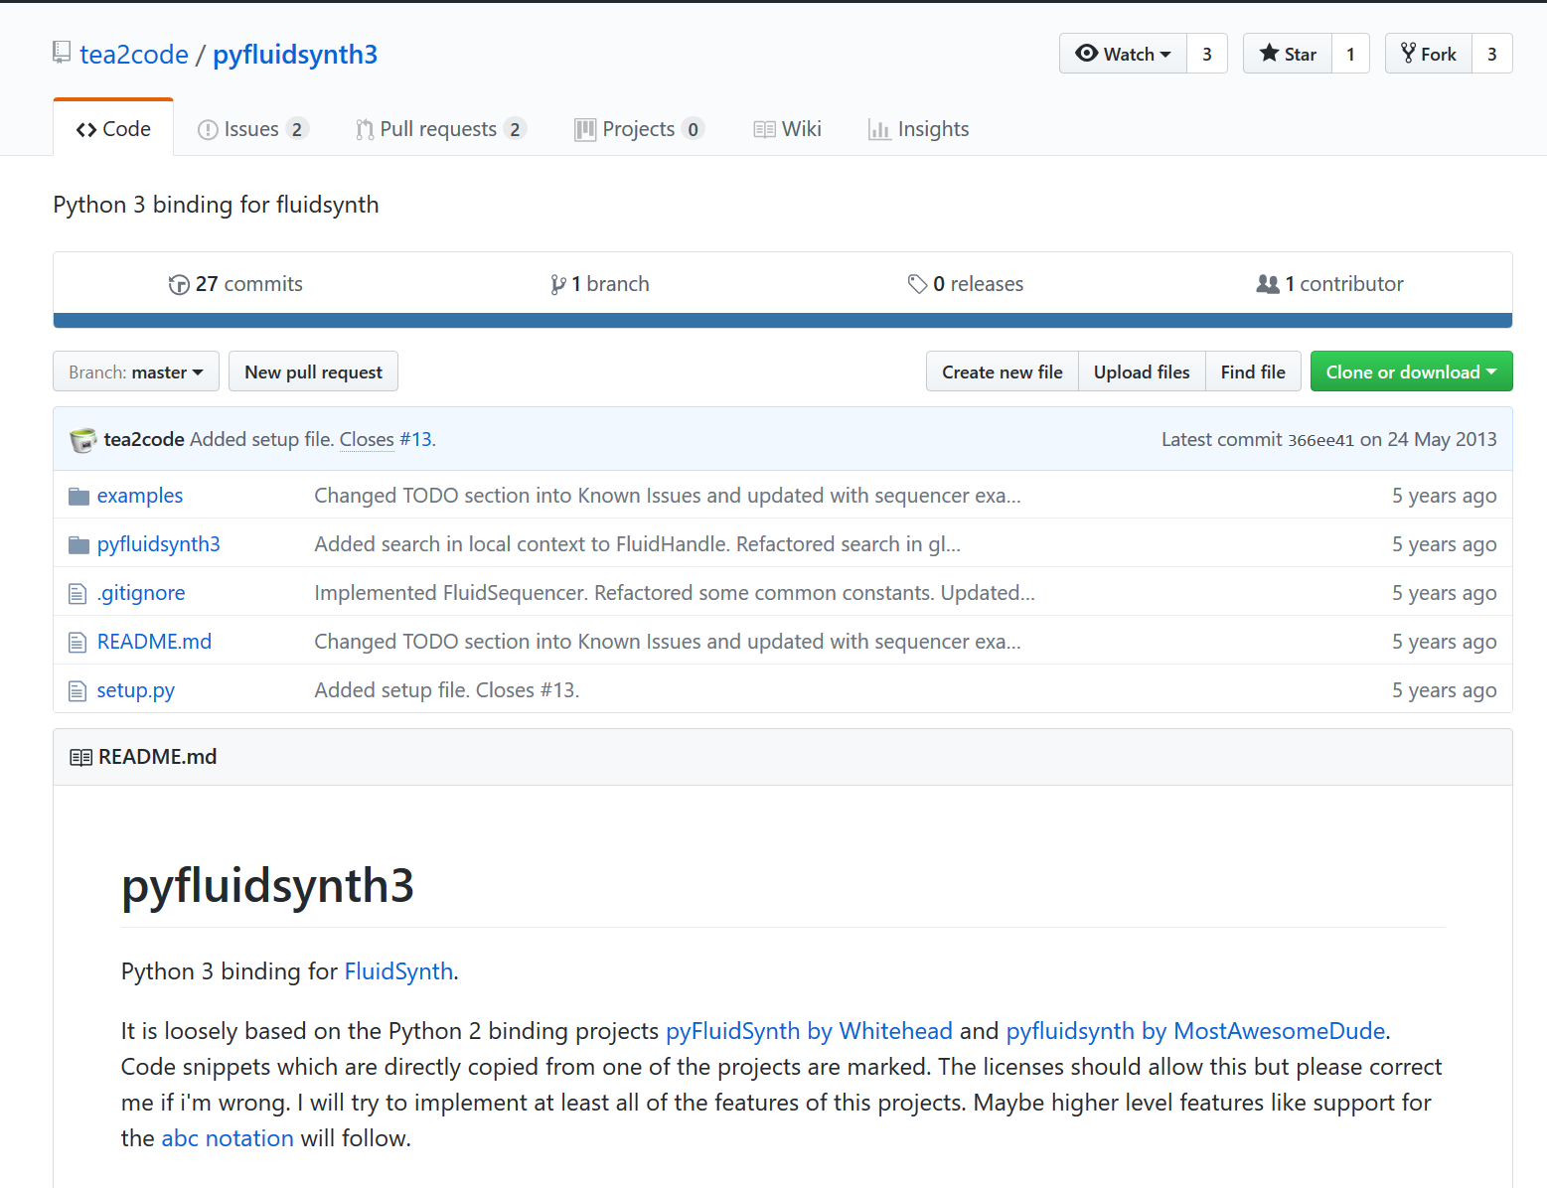The width and height of the screenshot is (1547, 1188).
Task: Open the README.md file link
Action: 154,642
